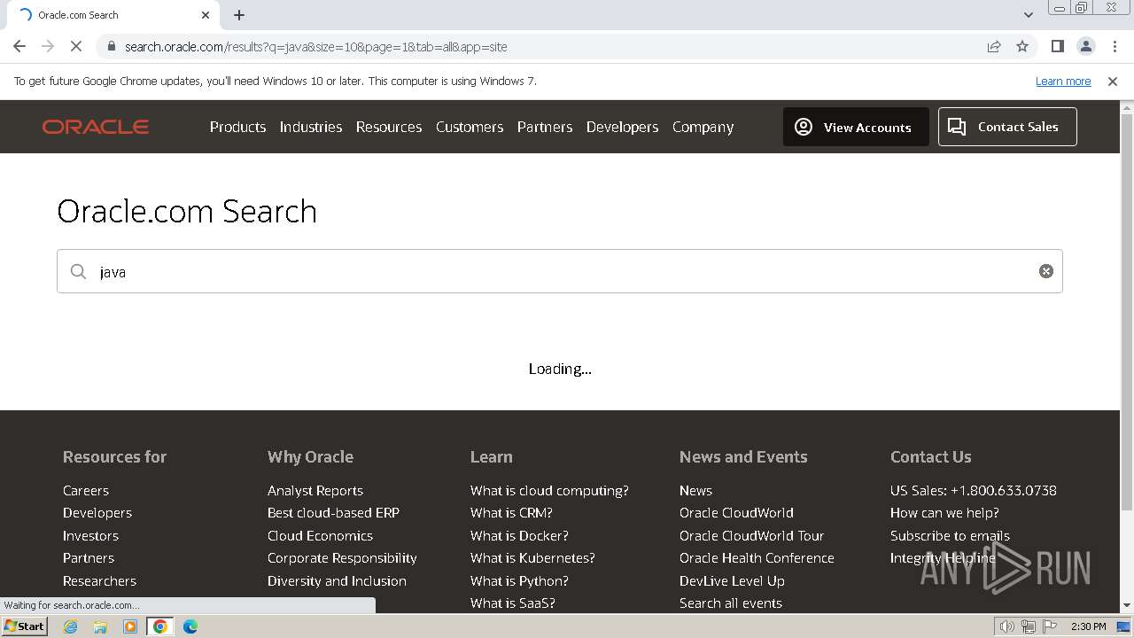Click the View Accounts button

(856, 127)
